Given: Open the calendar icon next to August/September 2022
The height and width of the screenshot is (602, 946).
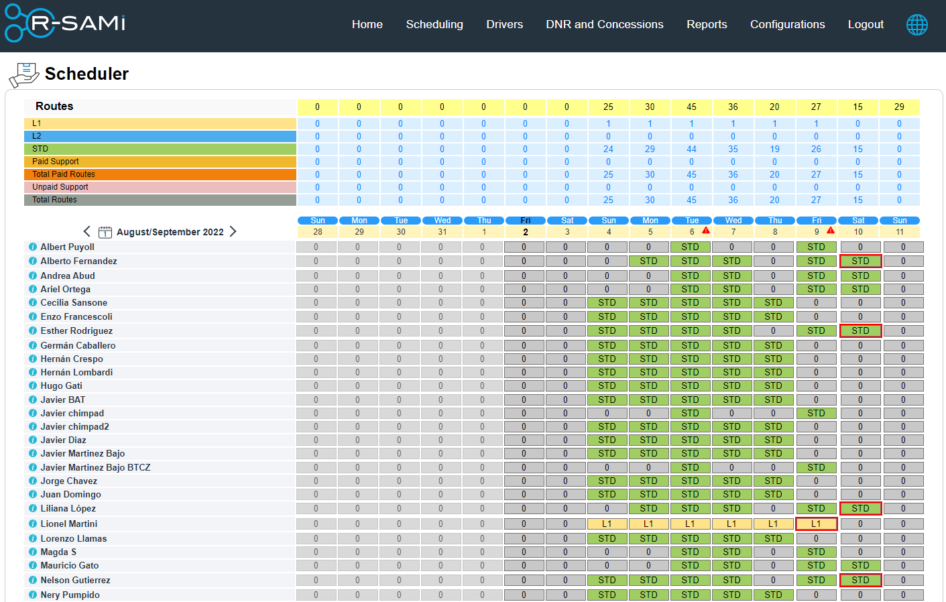Looking at the screenshot, I should [x=105, y=231].
